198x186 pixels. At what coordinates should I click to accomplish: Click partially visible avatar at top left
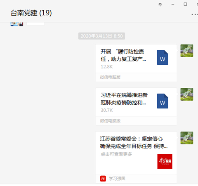tap(17, 24)
